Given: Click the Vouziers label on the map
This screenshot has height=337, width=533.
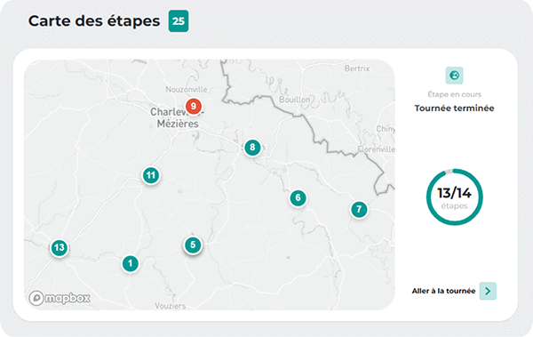Looking at the screenshot, I should coord(171,306).
